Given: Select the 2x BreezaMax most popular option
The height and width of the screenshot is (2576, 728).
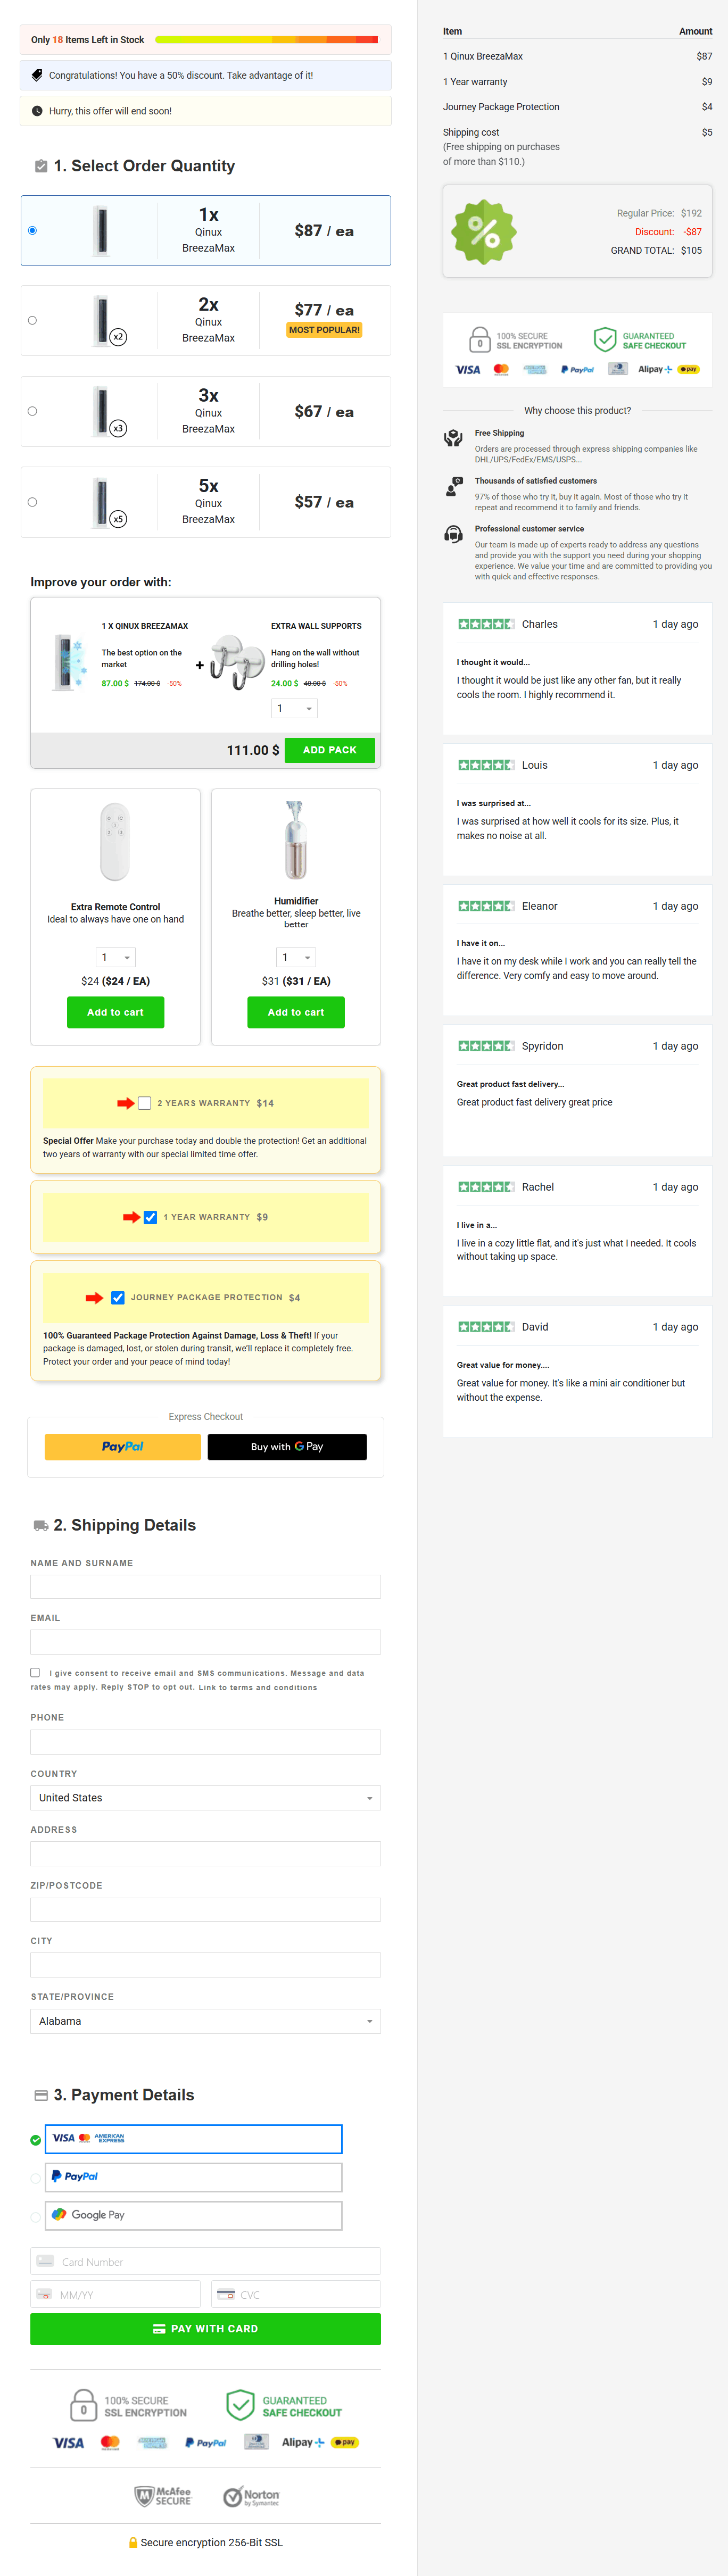Looking at the screenshot, I should [32, 320].
